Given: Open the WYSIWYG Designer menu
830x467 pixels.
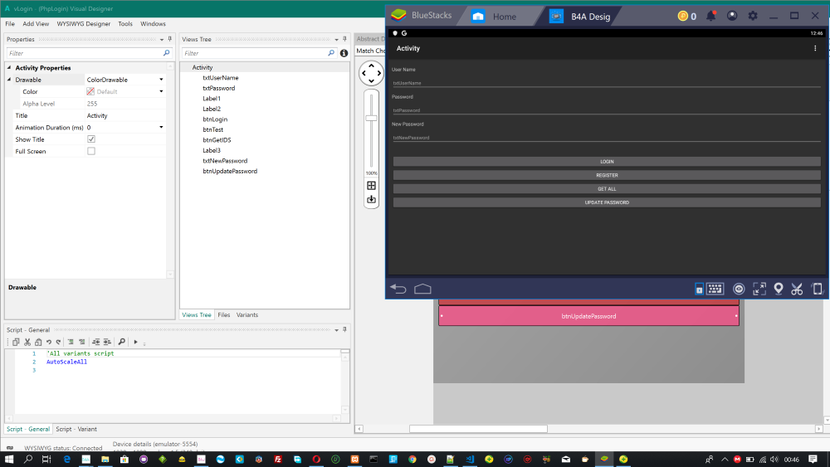Looking at the screenshot, I should pos(84,24).
